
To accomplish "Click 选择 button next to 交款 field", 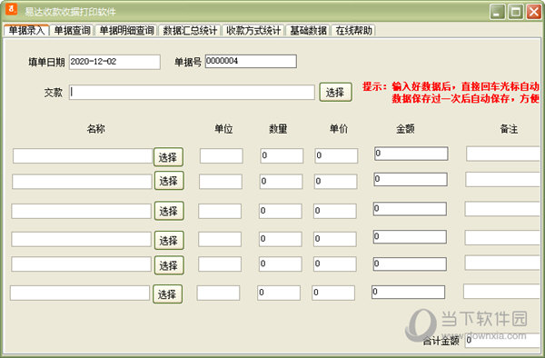I will click(335, 92).
